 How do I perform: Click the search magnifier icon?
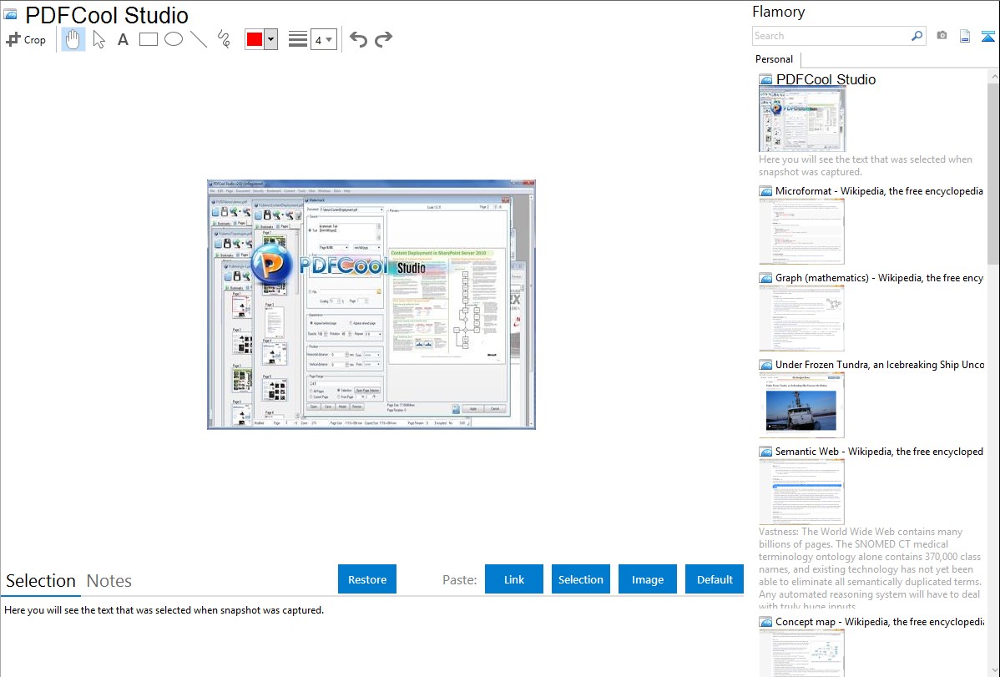tap(917, 36)
